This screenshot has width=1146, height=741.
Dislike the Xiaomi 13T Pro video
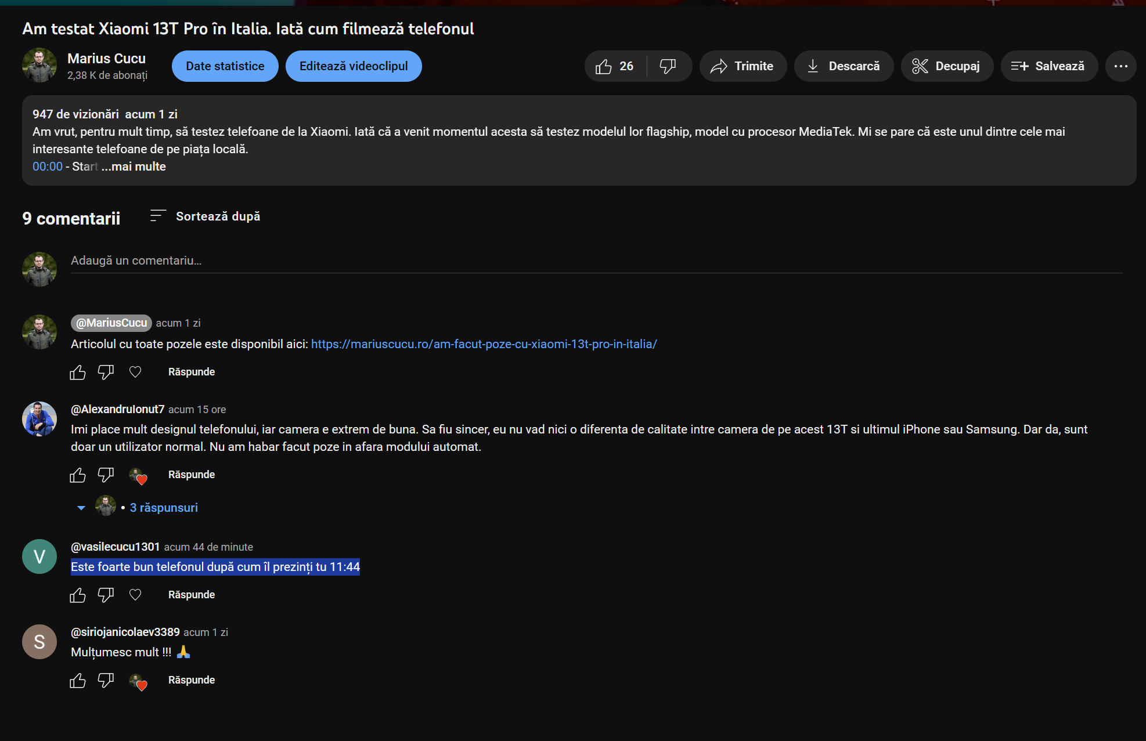click(x=668, y=66)
